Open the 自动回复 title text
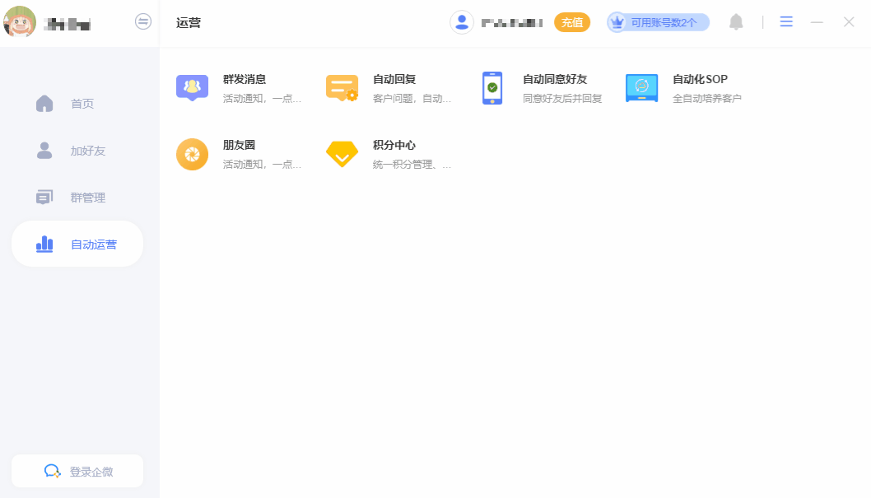The height and width of the screenshot is (498, 871). coord(394,79)
